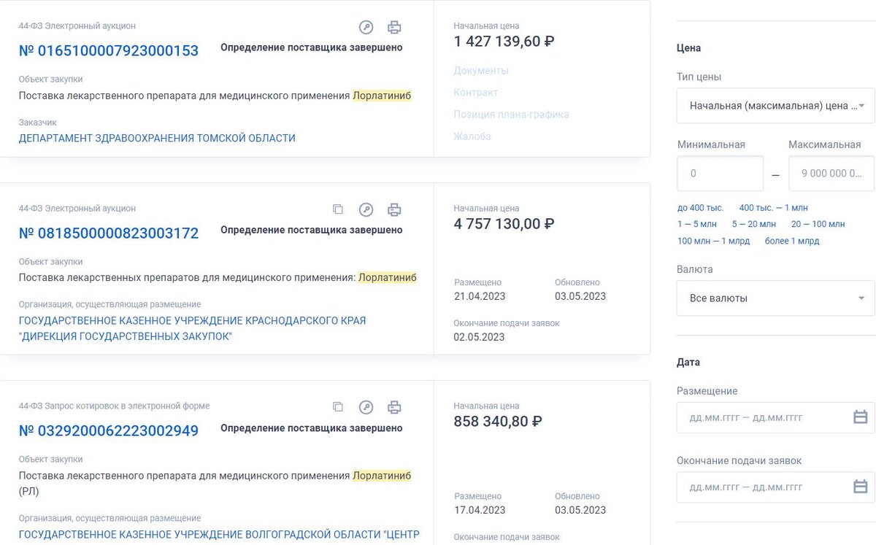876x545 pixels.
Task: Print the quotation request notice
Action: 394,406
